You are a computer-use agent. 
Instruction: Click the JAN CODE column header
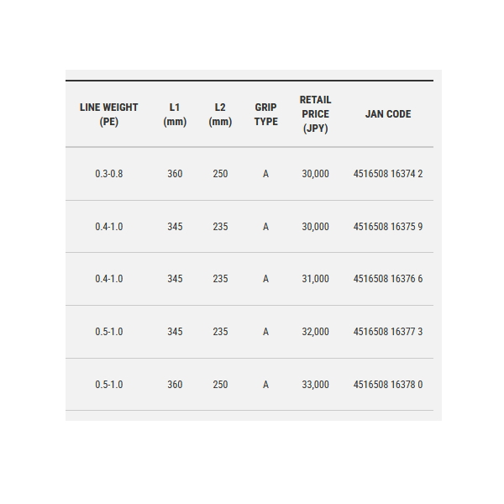point(388,114)
